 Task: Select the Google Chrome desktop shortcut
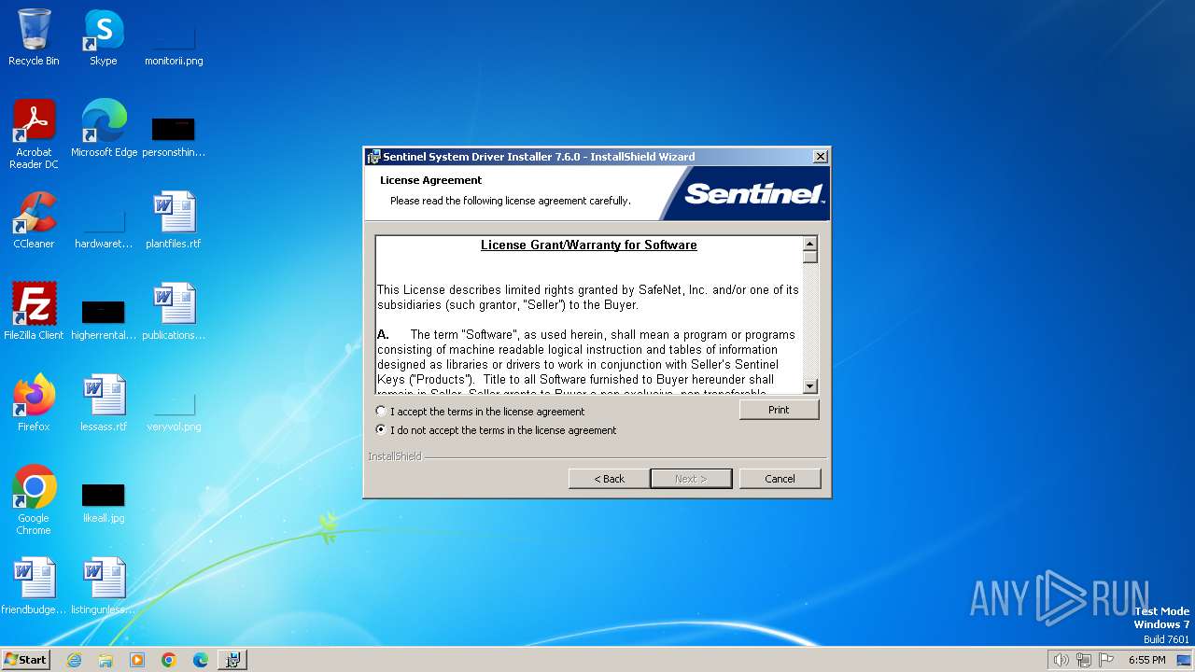34,500
